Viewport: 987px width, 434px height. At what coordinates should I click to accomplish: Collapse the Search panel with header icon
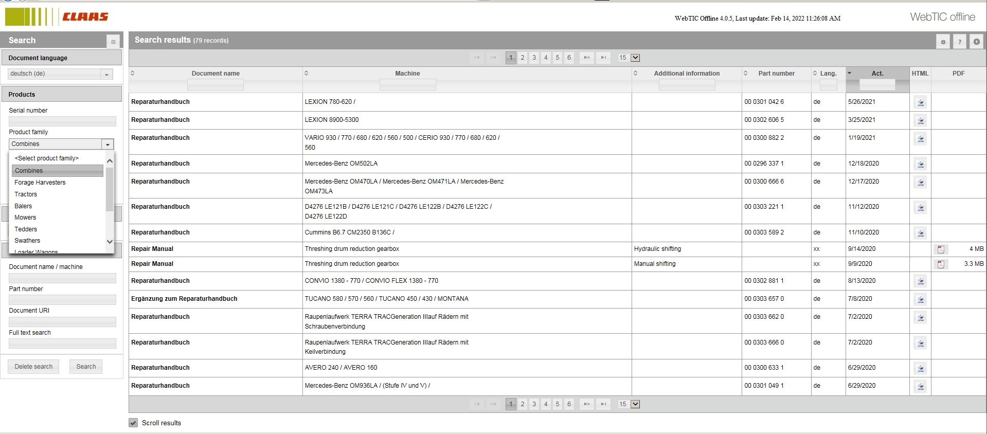[113, 41]
